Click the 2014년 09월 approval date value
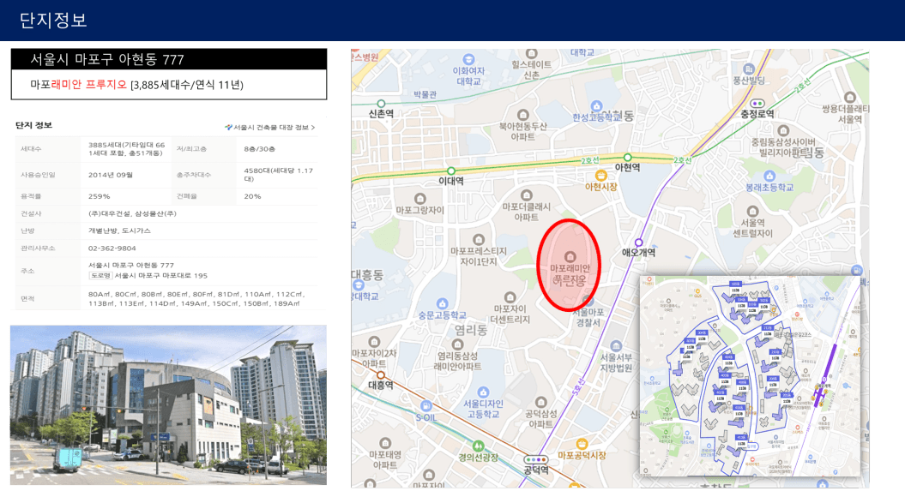Viewport: 905px width, 491px height. coord(111,175)
